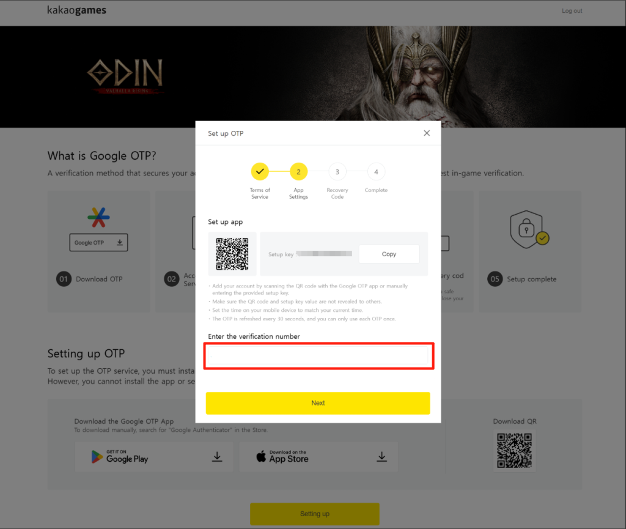
Task: Click the QR code in the dialog
Action: pos(232,254)
